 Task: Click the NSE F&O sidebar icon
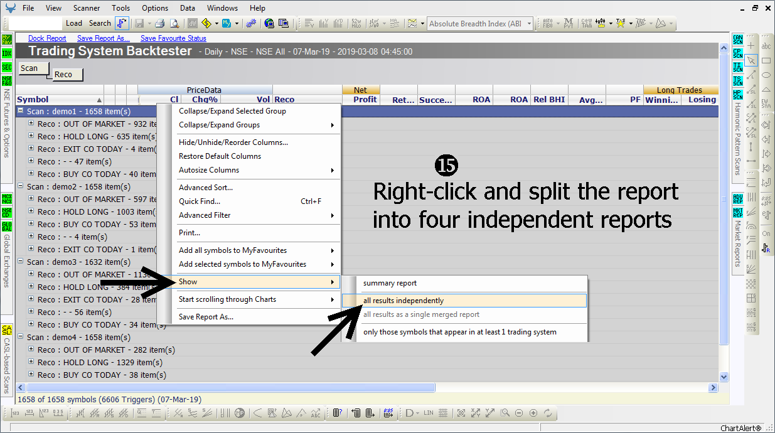pos(7,81)
